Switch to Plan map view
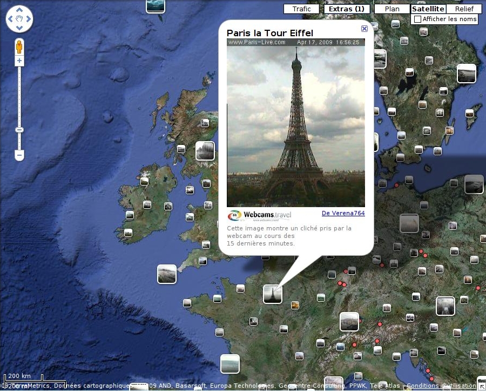The image size is (486, 391). coord(391,9)
